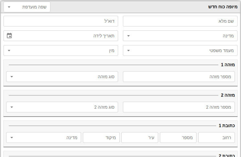241x157 pixels.
Task: Open the calendar icon in תאריך לידה
Action: tap(9, 36)
